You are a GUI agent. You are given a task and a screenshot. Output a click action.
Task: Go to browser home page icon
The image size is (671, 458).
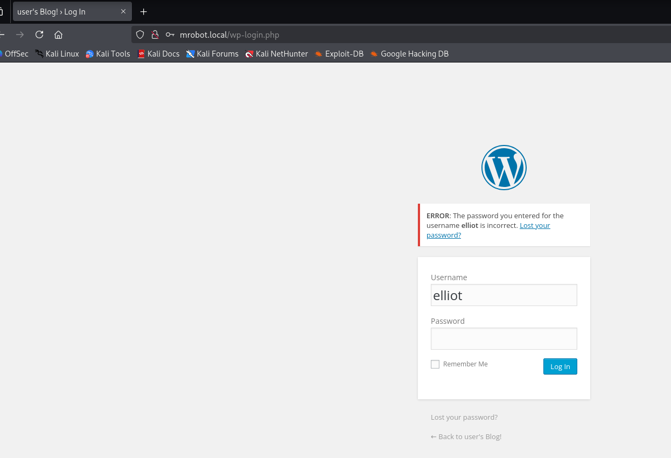(x=59, y=35)
